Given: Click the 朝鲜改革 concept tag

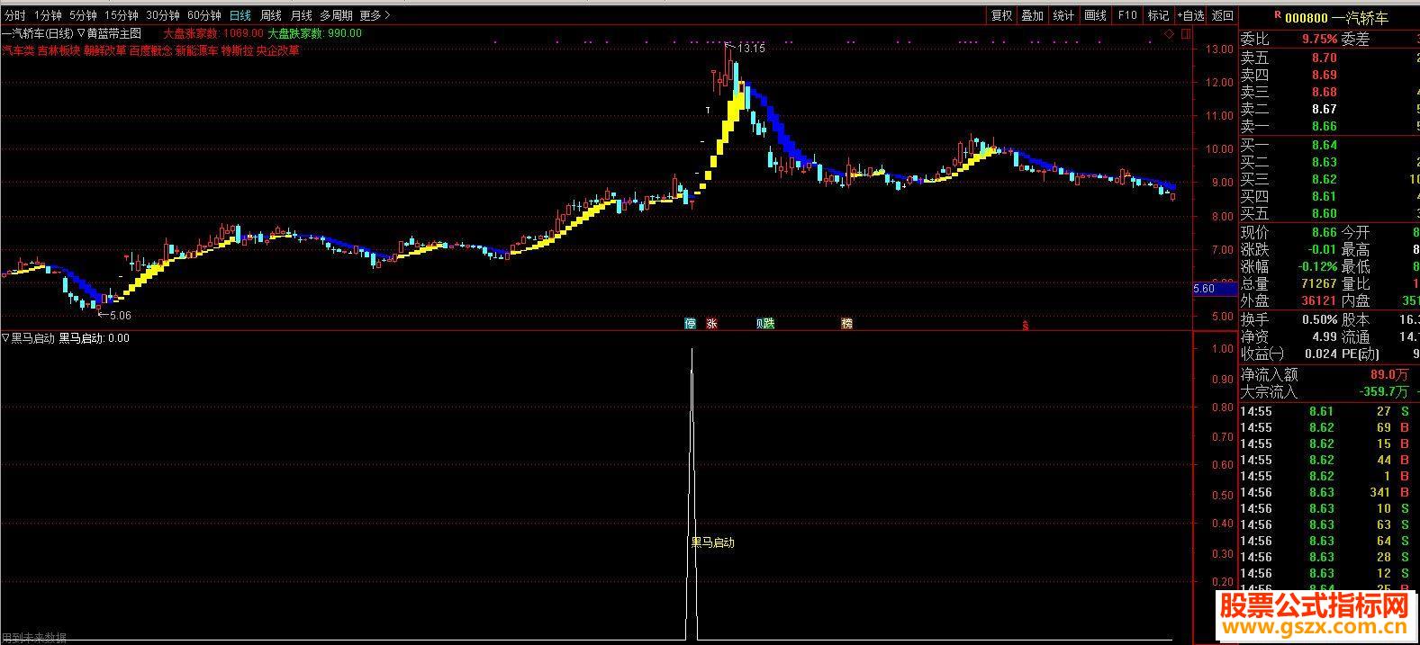Looking at the screenshot, I should click(104, 50).
